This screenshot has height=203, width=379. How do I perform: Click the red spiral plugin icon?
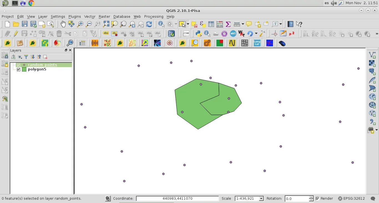click(170, 43)
